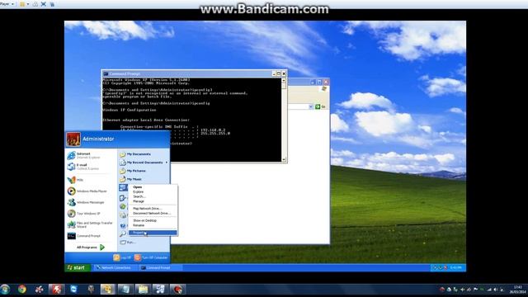The image size is (528, 297).
Task: Open the My Documents folder
Action: coord(135,154)
